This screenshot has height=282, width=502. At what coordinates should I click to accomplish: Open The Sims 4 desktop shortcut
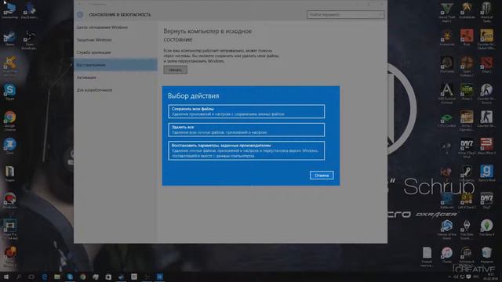coord(486,228)
